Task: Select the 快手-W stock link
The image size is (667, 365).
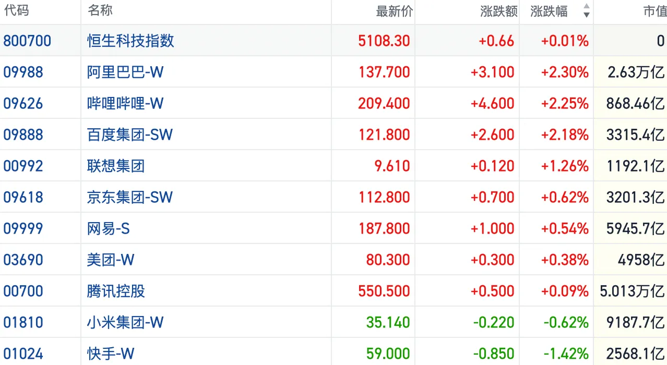Action: [111, 354]
